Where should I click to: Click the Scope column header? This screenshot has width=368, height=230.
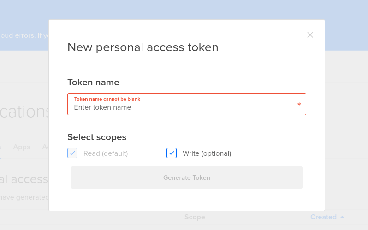(x=195, y=217)
